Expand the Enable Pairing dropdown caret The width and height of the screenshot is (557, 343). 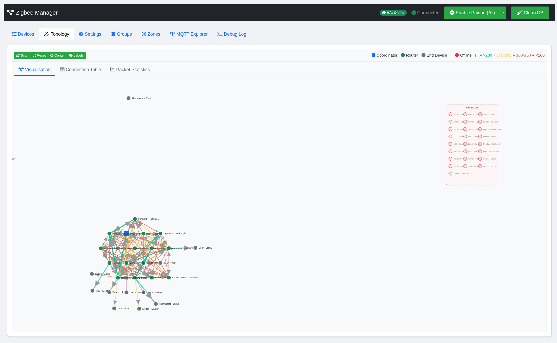click(x=504, y=13)
